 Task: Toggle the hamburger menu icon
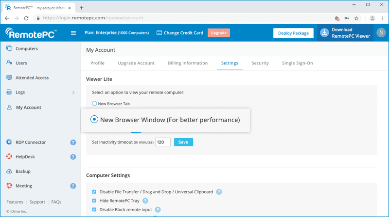[73, 33]
